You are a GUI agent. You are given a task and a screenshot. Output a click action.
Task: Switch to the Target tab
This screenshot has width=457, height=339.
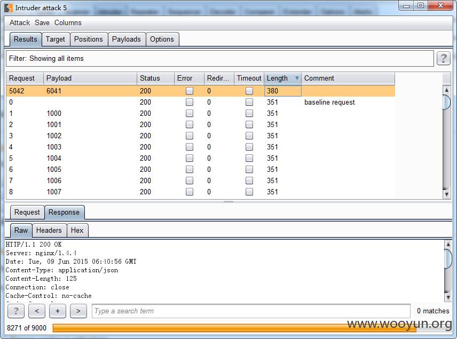click(56, 40)
